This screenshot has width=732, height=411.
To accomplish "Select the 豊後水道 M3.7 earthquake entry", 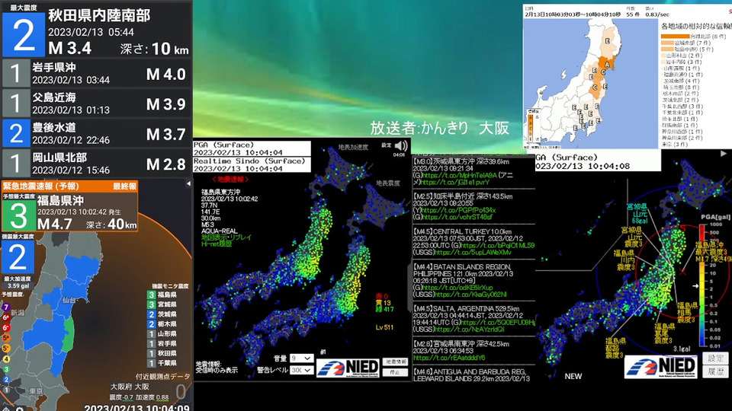I will pos(96,133).
